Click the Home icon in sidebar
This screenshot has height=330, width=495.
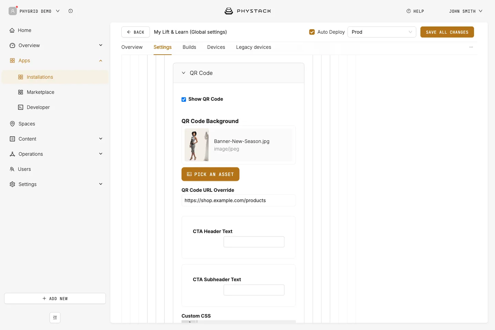coord(12,30)
